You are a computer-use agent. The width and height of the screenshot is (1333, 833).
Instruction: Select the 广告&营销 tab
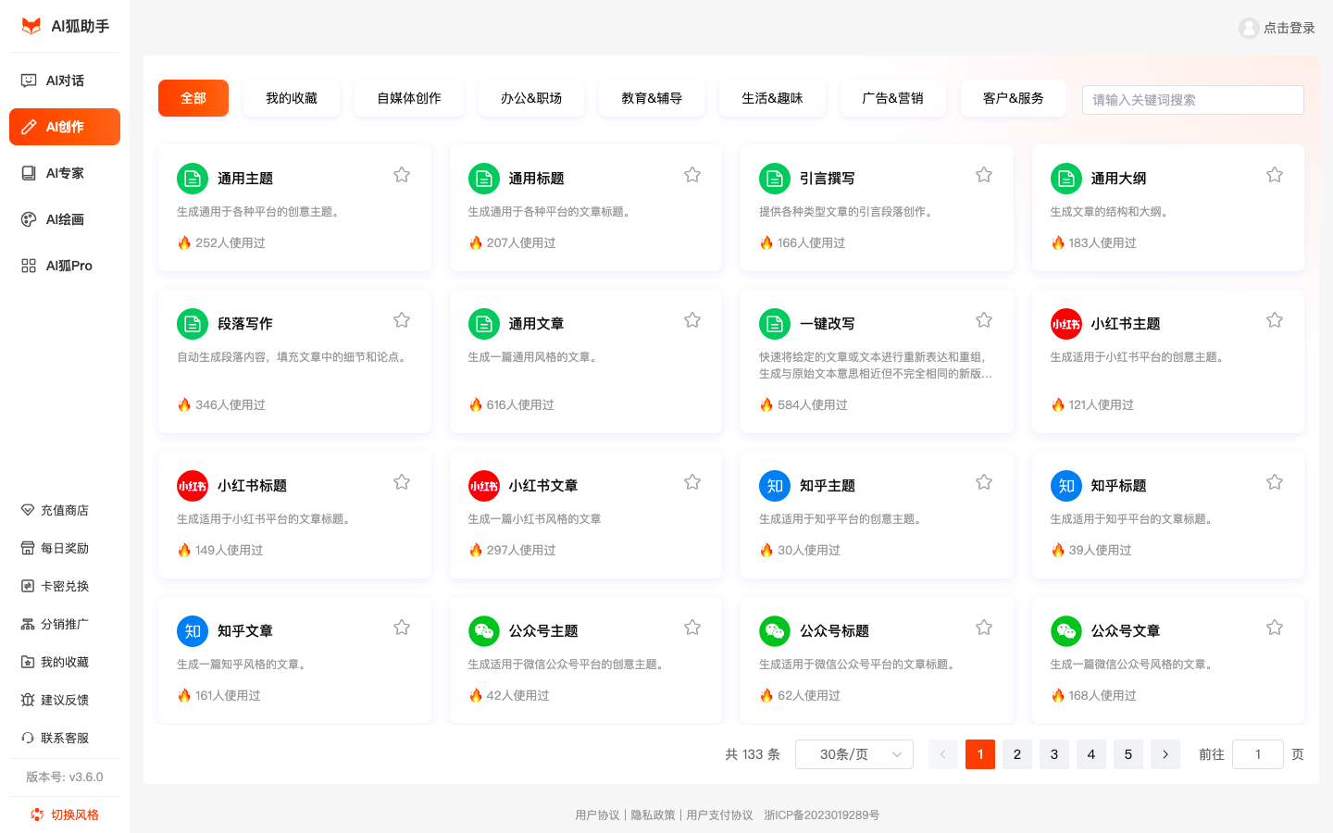pyautogui.click(x=892, y=98)
